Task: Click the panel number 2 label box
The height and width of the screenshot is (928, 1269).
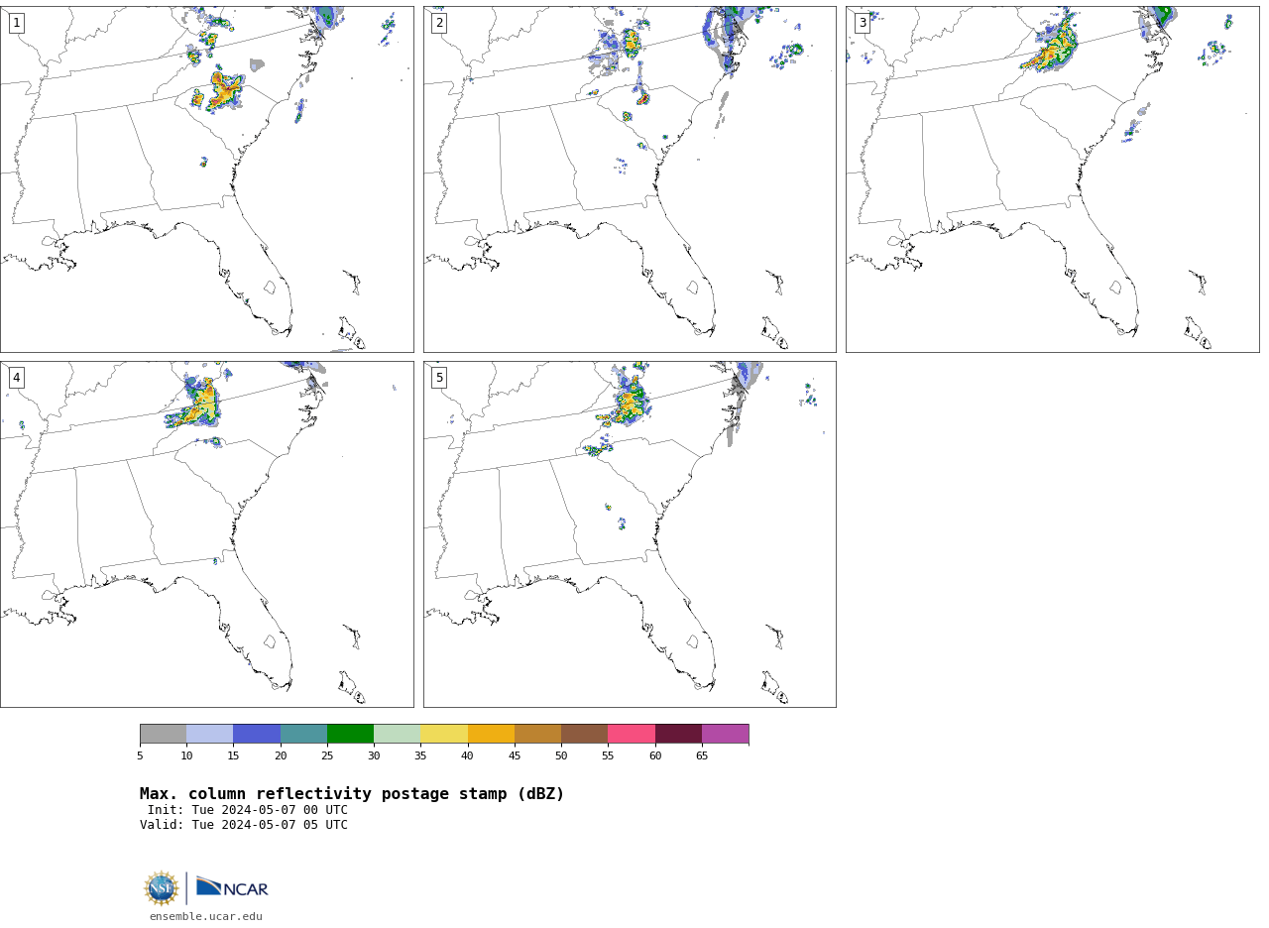Action: pos(439,23)
